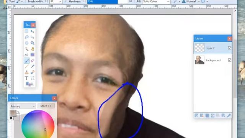Duplicate the selected layer
The image size is (245, 138).
pyautogui.click(x=207, y=115)
